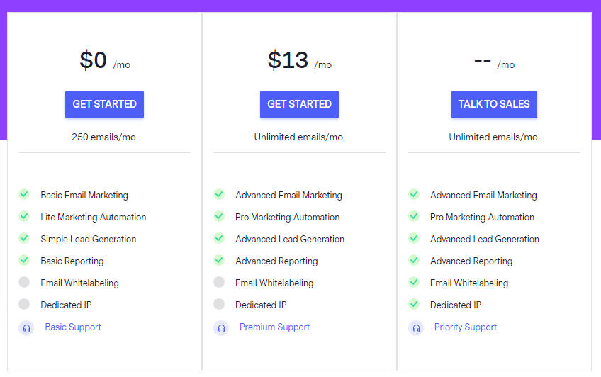Image resolution: width=601 pixels, height=377 pixels.
Task: Click the green check beside Simple Lead Generation
Action: (x=24, y=238)
